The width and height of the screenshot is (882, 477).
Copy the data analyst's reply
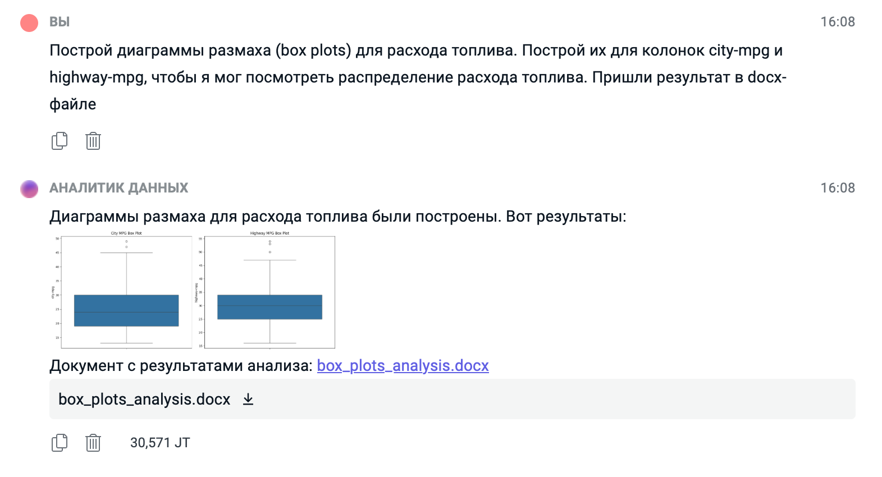coord(60,443)
